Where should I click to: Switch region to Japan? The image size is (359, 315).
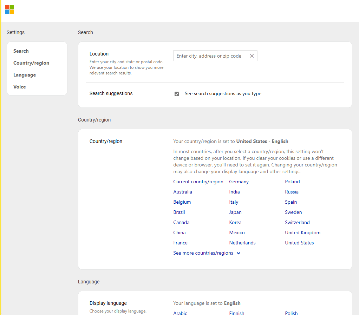tap(235, 212)
